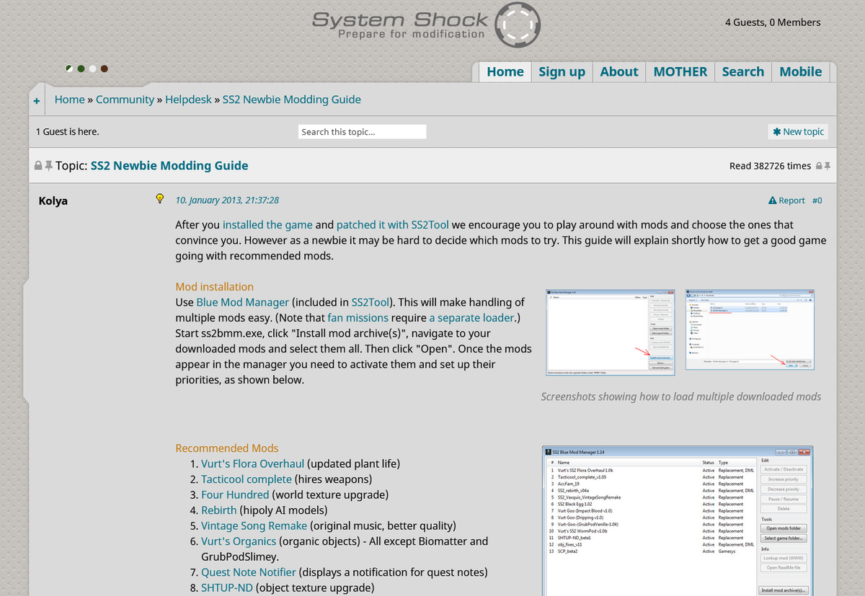865x596 pixels.
Task: Switch to the Mobile tab
Action: click(x=801, y=71)
